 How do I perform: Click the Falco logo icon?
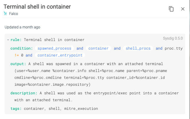[5, 13]
